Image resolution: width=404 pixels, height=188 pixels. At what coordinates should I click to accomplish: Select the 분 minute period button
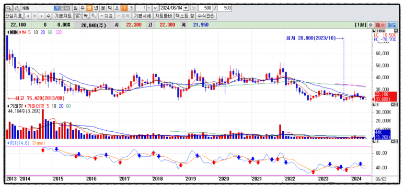coord(103,8)
